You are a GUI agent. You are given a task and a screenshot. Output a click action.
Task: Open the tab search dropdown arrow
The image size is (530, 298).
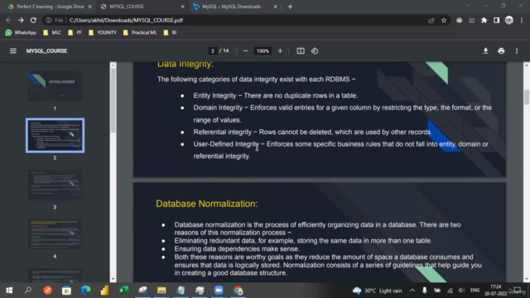click(467, 6)
